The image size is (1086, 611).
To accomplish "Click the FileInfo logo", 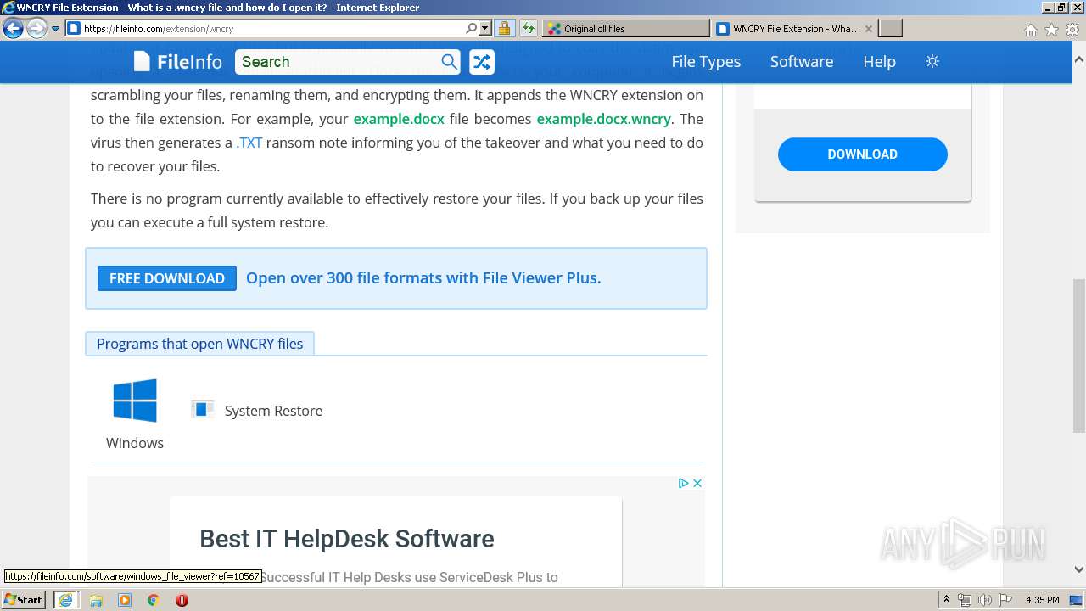I will pos(177,61).
